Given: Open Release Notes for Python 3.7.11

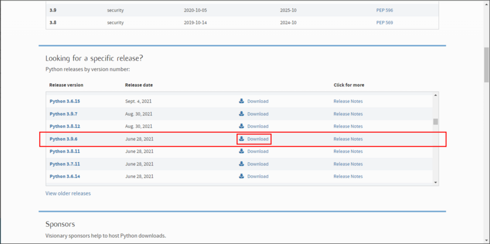Looking at the screenshot, I should (348, 164).
